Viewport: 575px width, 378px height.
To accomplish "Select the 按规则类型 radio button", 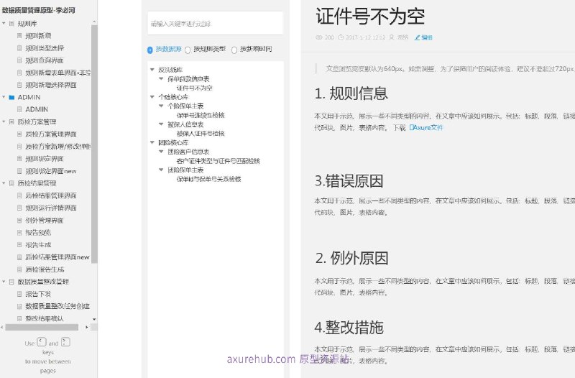I will pyautogui.click(x=188, y=50).
